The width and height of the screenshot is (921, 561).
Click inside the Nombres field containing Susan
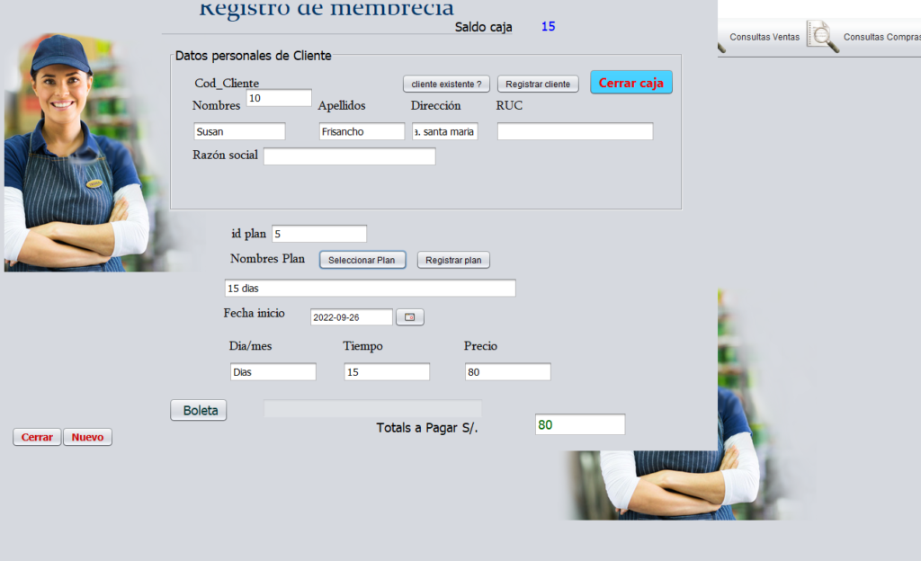[x=238, y=130]
